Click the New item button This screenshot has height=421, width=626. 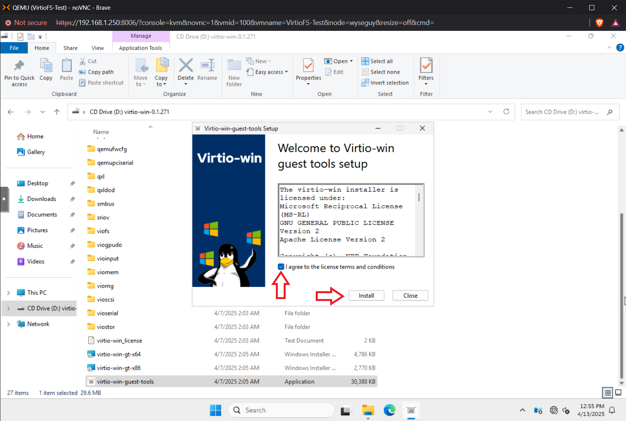(259, 61)
